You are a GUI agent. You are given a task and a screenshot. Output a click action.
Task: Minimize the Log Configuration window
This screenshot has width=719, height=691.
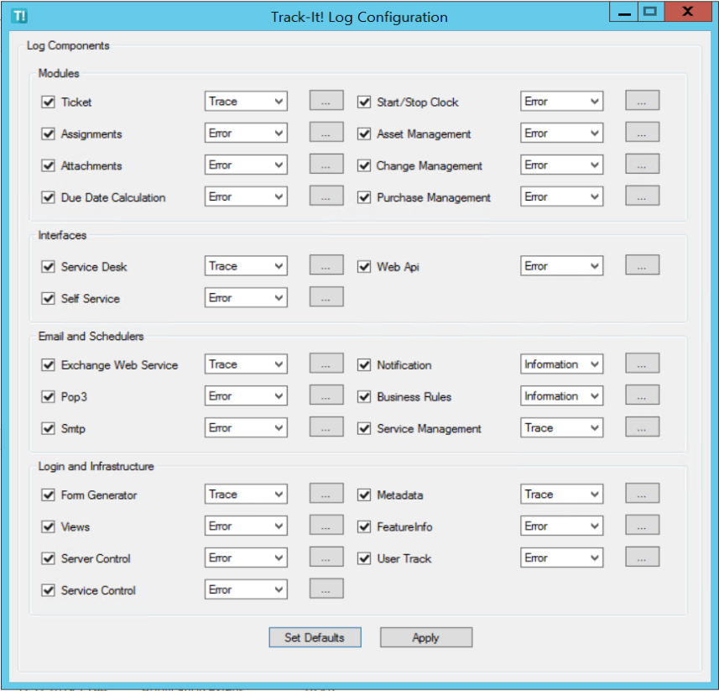[x=623, y=12]
